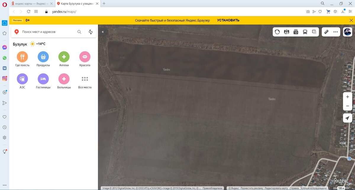Open the player icon in Opera sidebar

(x=4, y=92)
